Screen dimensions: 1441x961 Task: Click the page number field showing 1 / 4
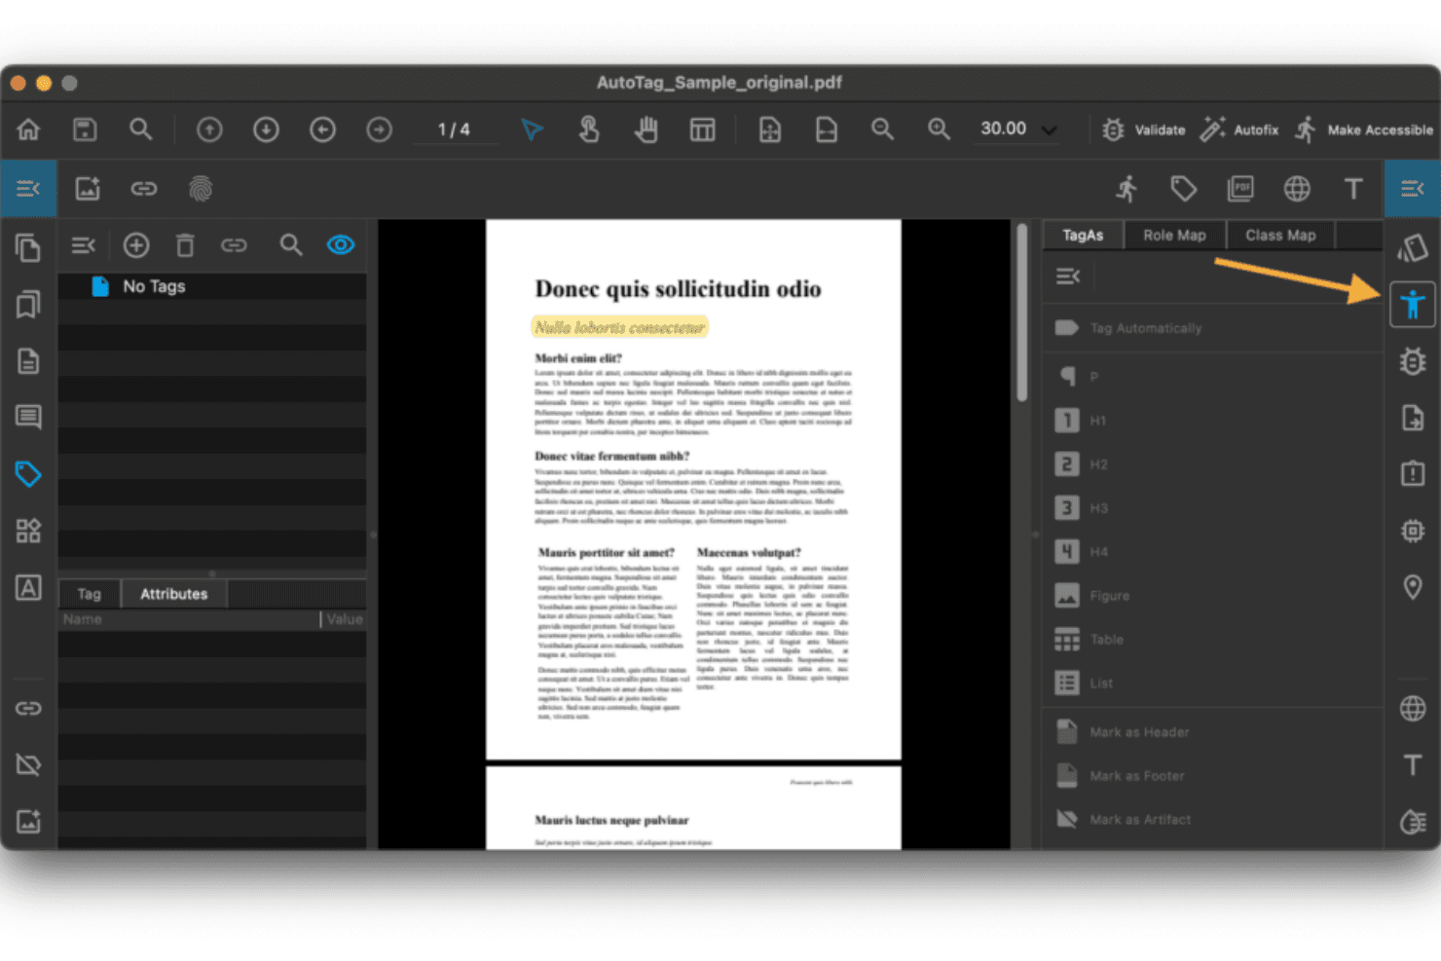(x=454, y=129)
